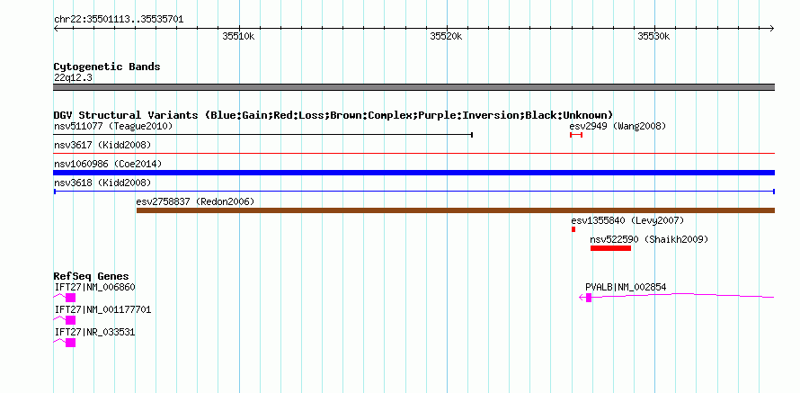This screenshot has width=800, height=393.
Task: Click the ruler's right end arrow
Action: 772,28
